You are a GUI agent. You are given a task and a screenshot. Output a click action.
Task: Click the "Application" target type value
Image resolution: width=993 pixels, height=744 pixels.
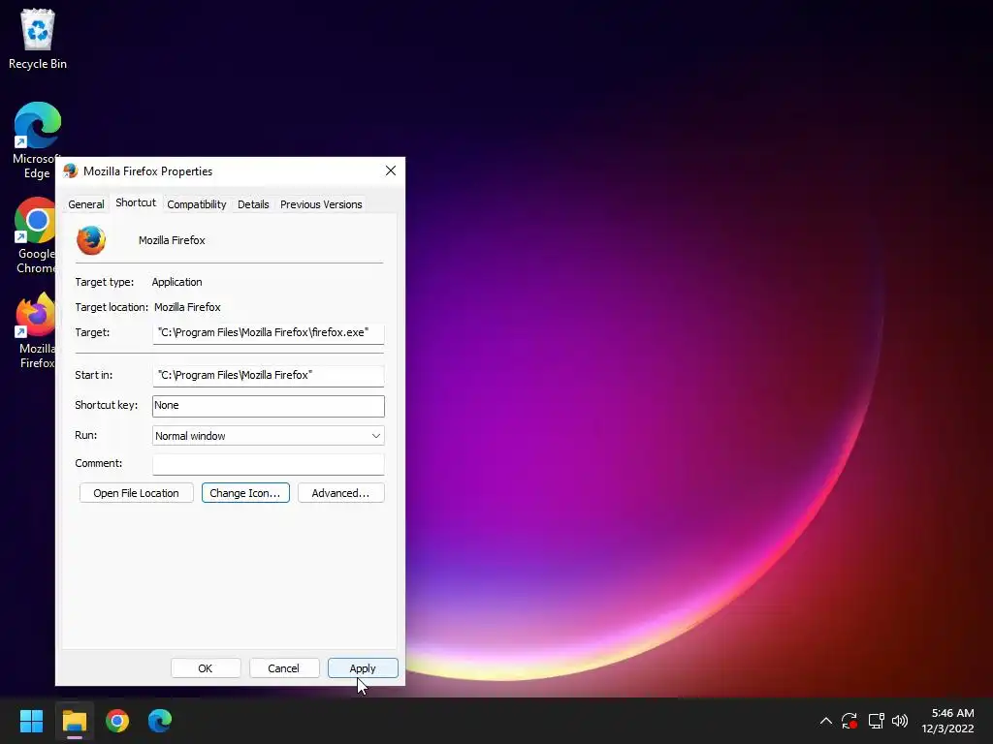(176, 282)
